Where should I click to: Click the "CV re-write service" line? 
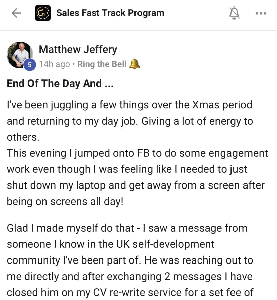click(129, 292)
